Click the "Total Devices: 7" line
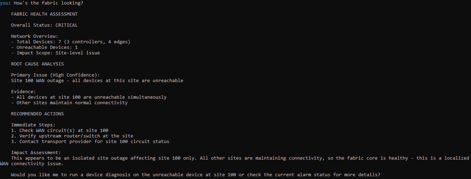 (70, 42)
